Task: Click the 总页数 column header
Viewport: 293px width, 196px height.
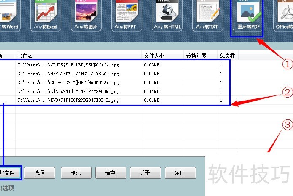Action: 228,55
